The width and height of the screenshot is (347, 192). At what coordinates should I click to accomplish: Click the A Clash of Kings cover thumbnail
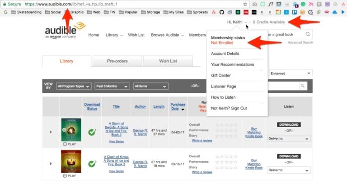click(x=71, y=161)
